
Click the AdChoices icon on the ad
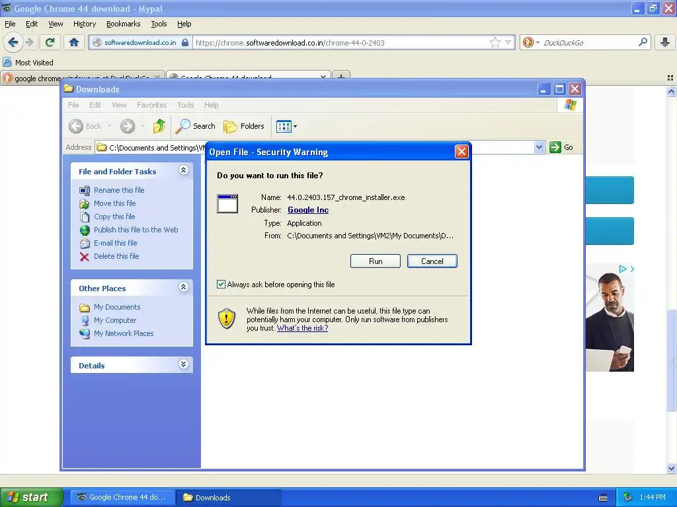[623, 269]
